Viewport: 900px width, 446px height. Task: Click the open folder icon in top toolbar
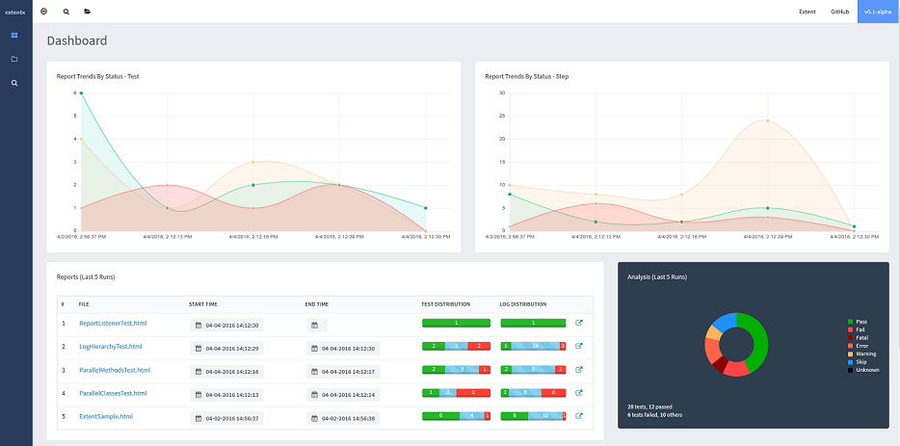87,12
